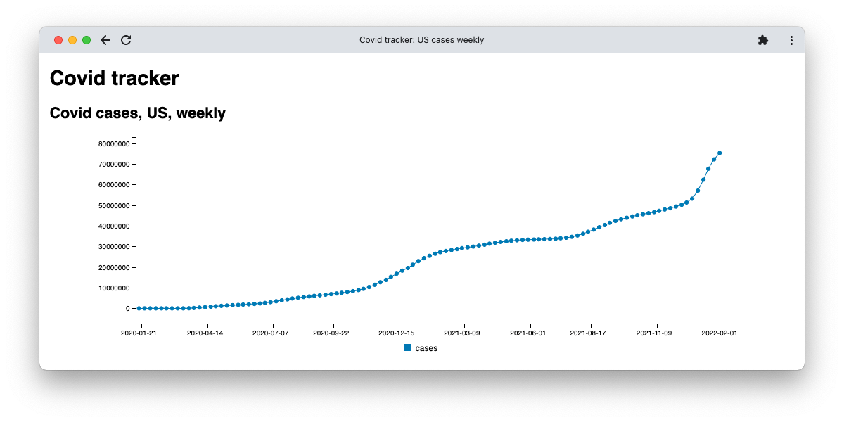The width and height of the screenshot is (844, 422).
Task: Minimize the window with the yellow button
Action: 72,40
